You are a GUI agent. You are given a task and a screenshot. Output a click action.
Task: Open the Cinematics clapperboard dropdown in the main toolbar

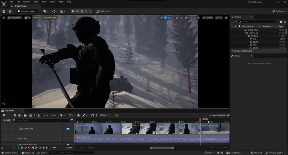pyautogui.click(x=62, y=11)
